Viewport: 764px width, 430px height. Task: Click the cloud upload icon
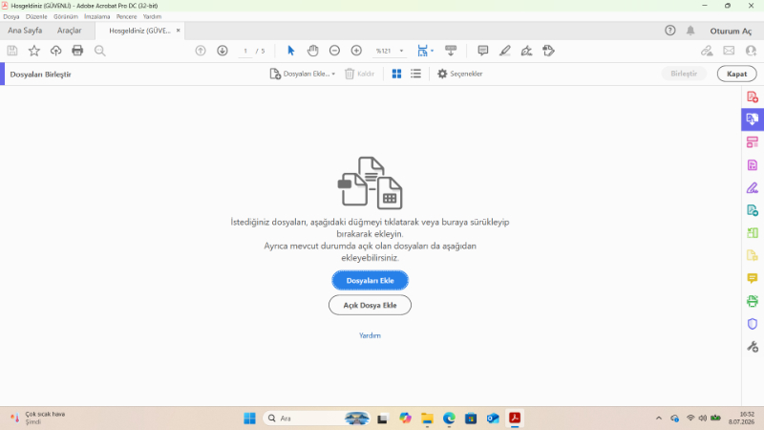(56, 51)
